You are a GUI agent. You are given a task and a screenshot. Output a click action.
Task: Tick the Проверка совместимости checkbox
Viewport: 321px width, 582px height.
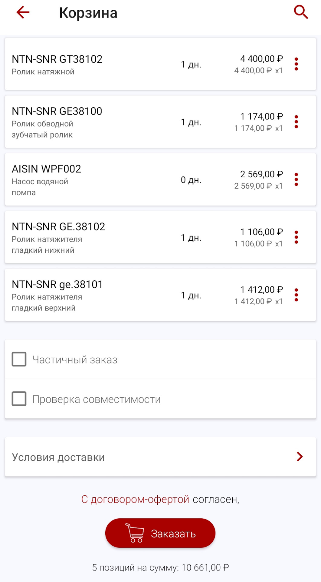(19, 399)
